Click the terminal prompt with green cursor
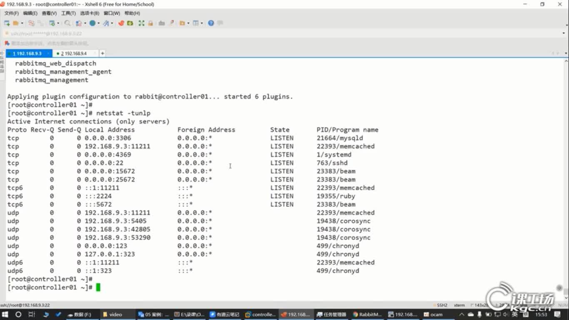Screen dimensions: 569x320 pyautogui.click(x=54, y=287)
